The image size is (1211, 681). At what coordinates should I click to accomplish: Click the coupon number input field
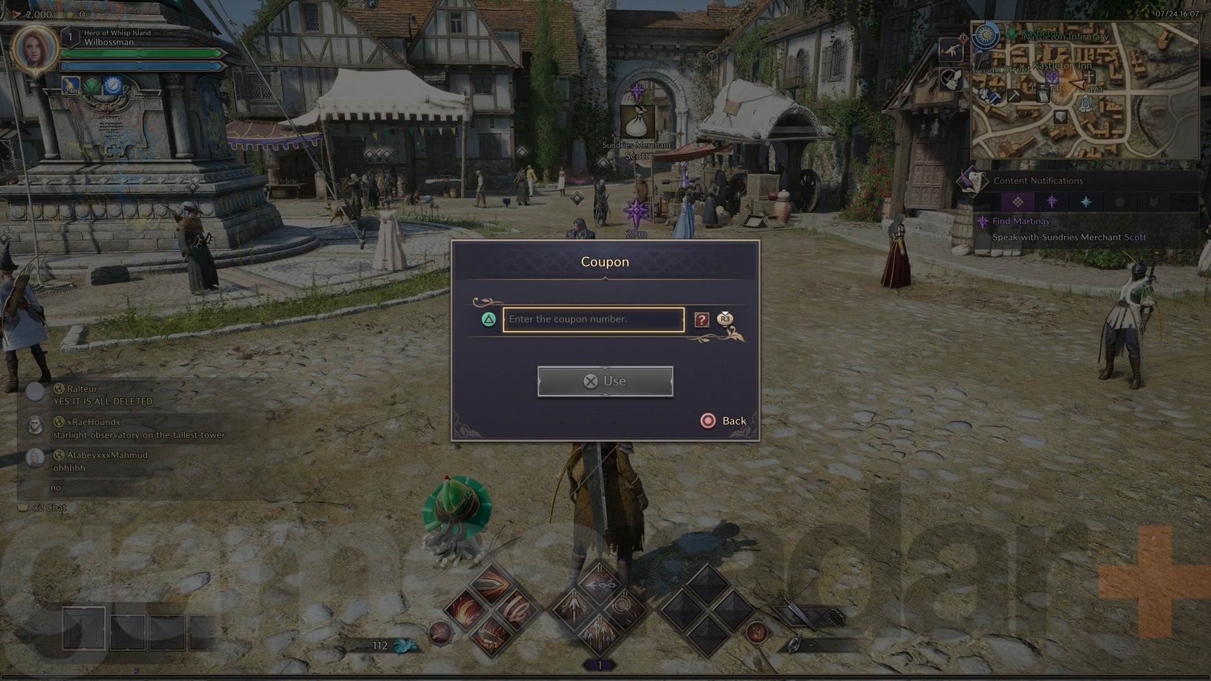(x=593, y=318)
